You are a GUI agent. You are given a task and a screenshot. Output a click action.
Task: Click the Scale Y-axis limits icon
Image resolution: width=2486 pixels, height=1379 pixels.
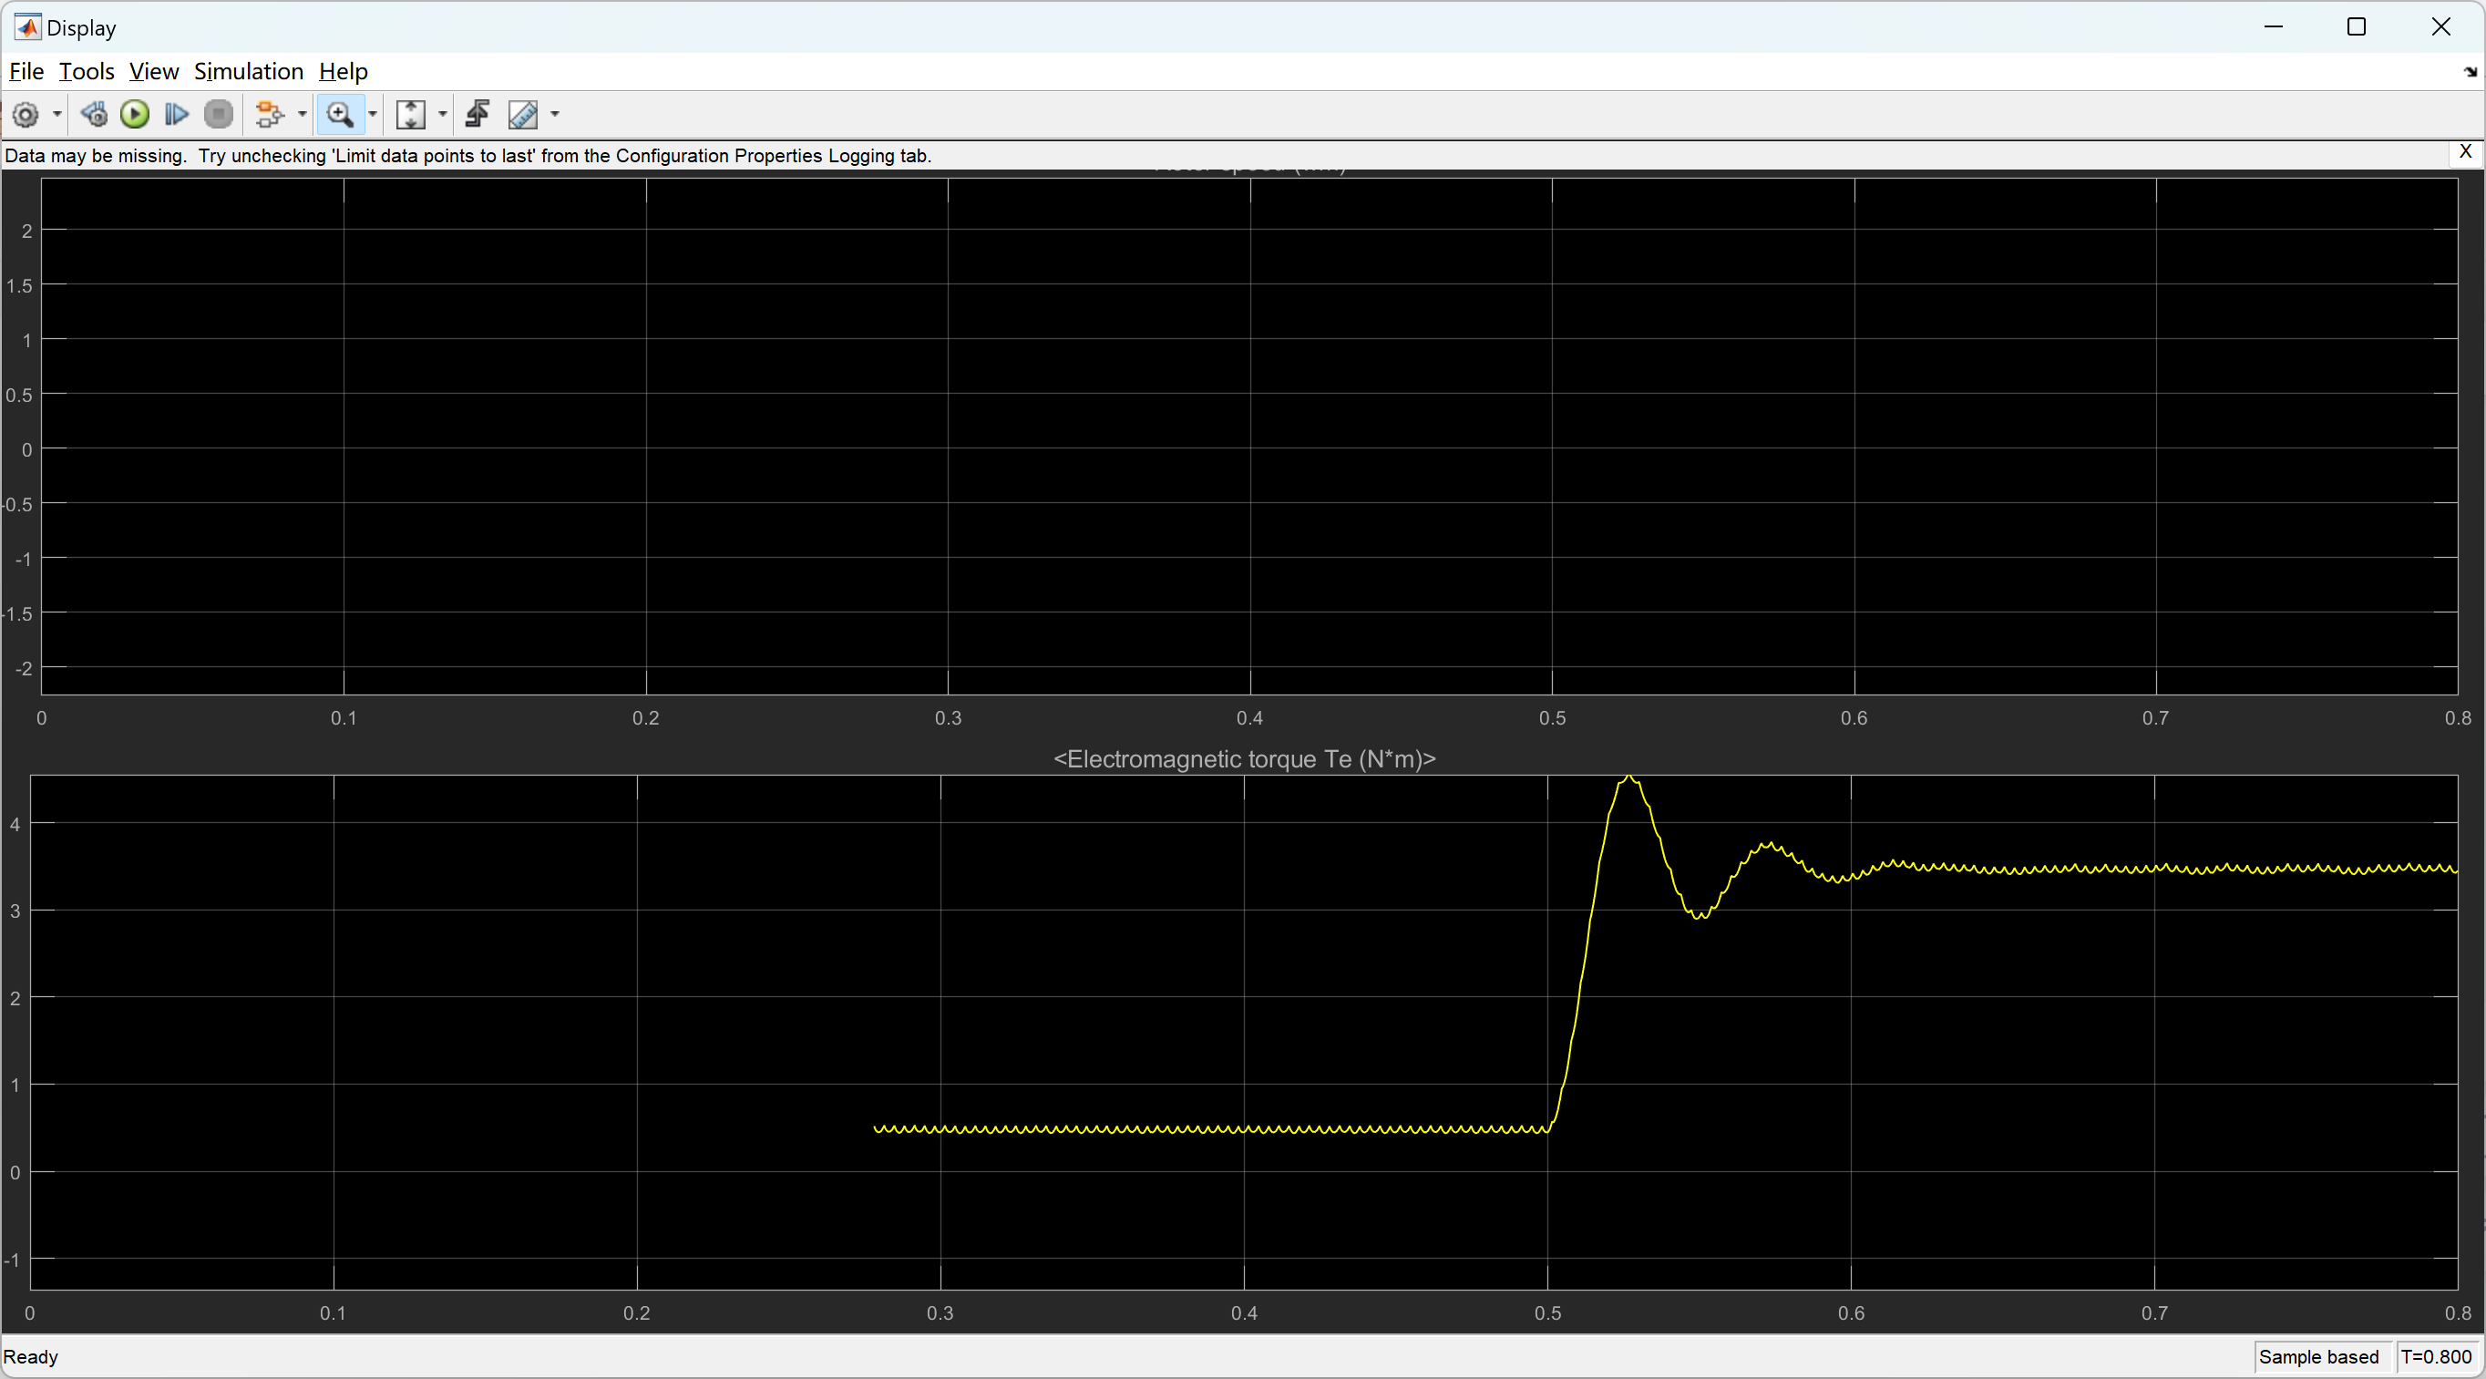click(x=411, y=115)
